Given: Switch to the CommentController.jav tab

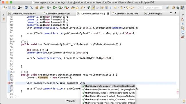Looking at the screenshot, I should pos(58,14).
